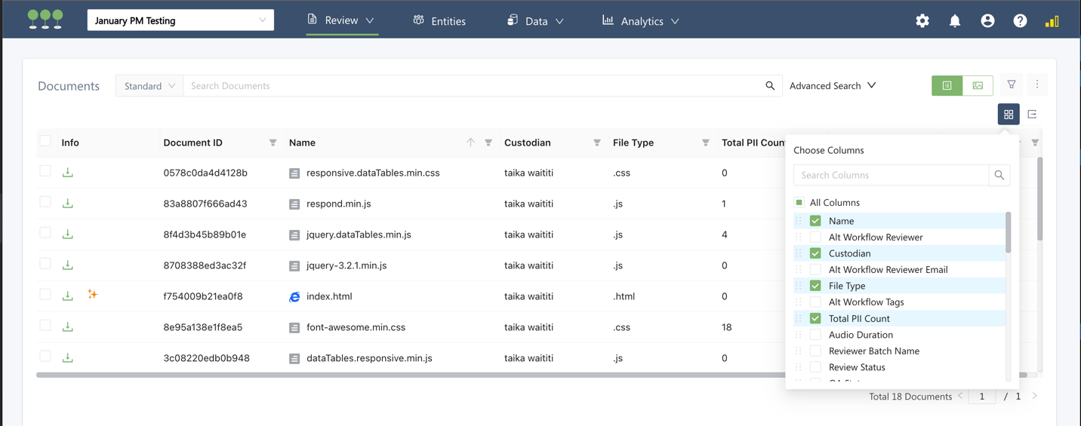Click the notifications bell icon
This screenshot has height=426, width=1081.
click(x=955, y=21)
